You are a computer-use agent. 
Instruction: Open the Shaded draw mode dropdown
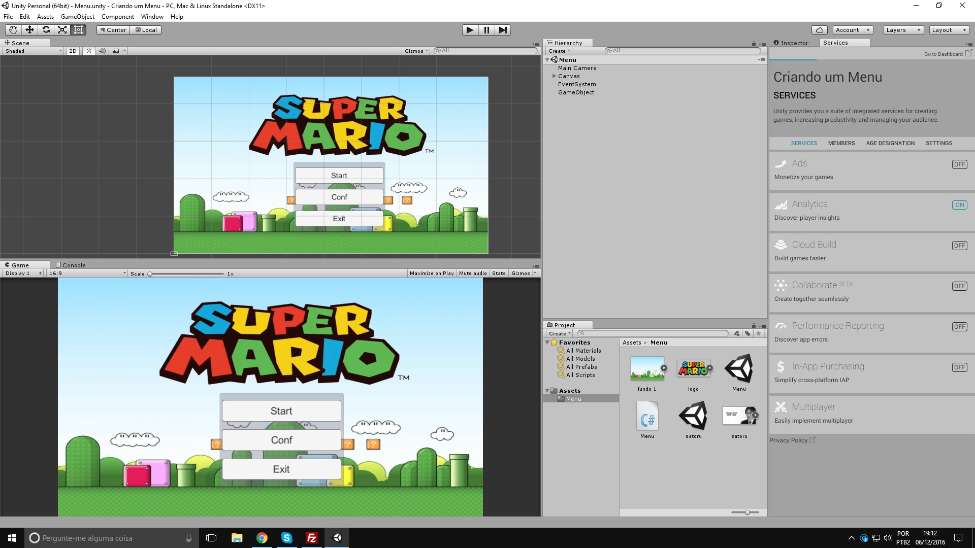(x=34, y=51)
